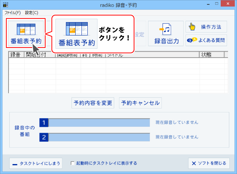The height and width of the screenshot is (174, 237).
Task: Click the radiko app icon in title bar
Action: (x=6, y=5)
